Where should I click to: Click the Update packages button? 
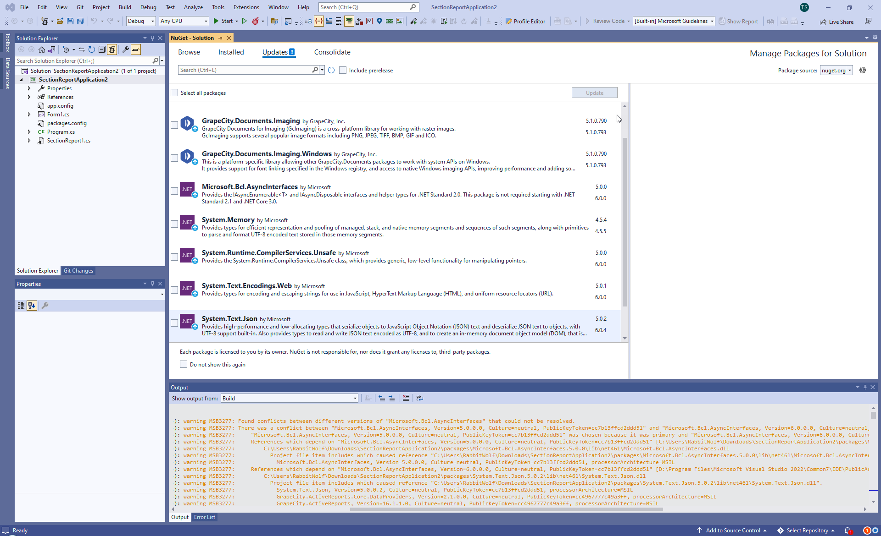[x=595, y=93]
